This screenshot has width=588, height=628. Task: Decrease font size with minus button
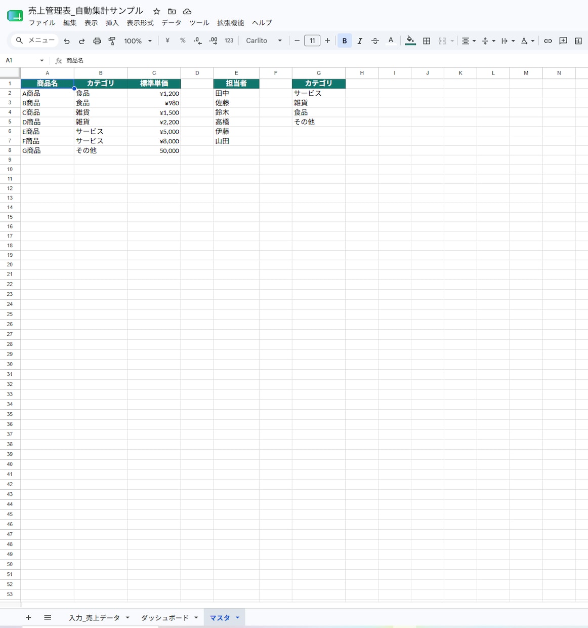(297, 41)
